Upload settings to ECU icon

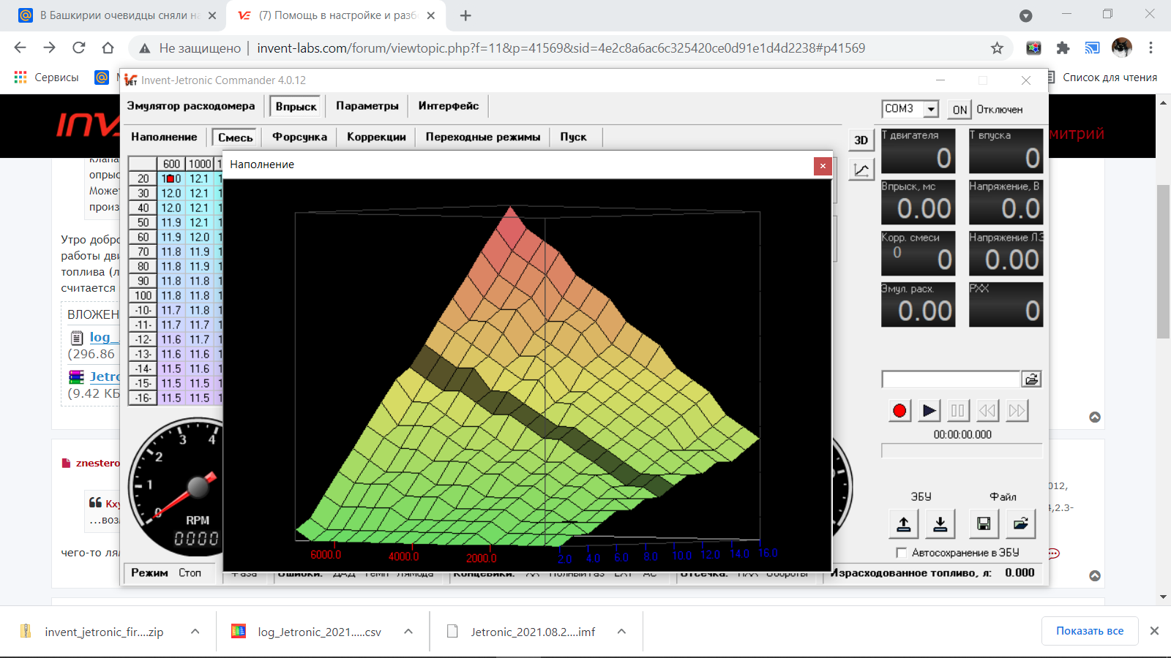pos(904,523)
